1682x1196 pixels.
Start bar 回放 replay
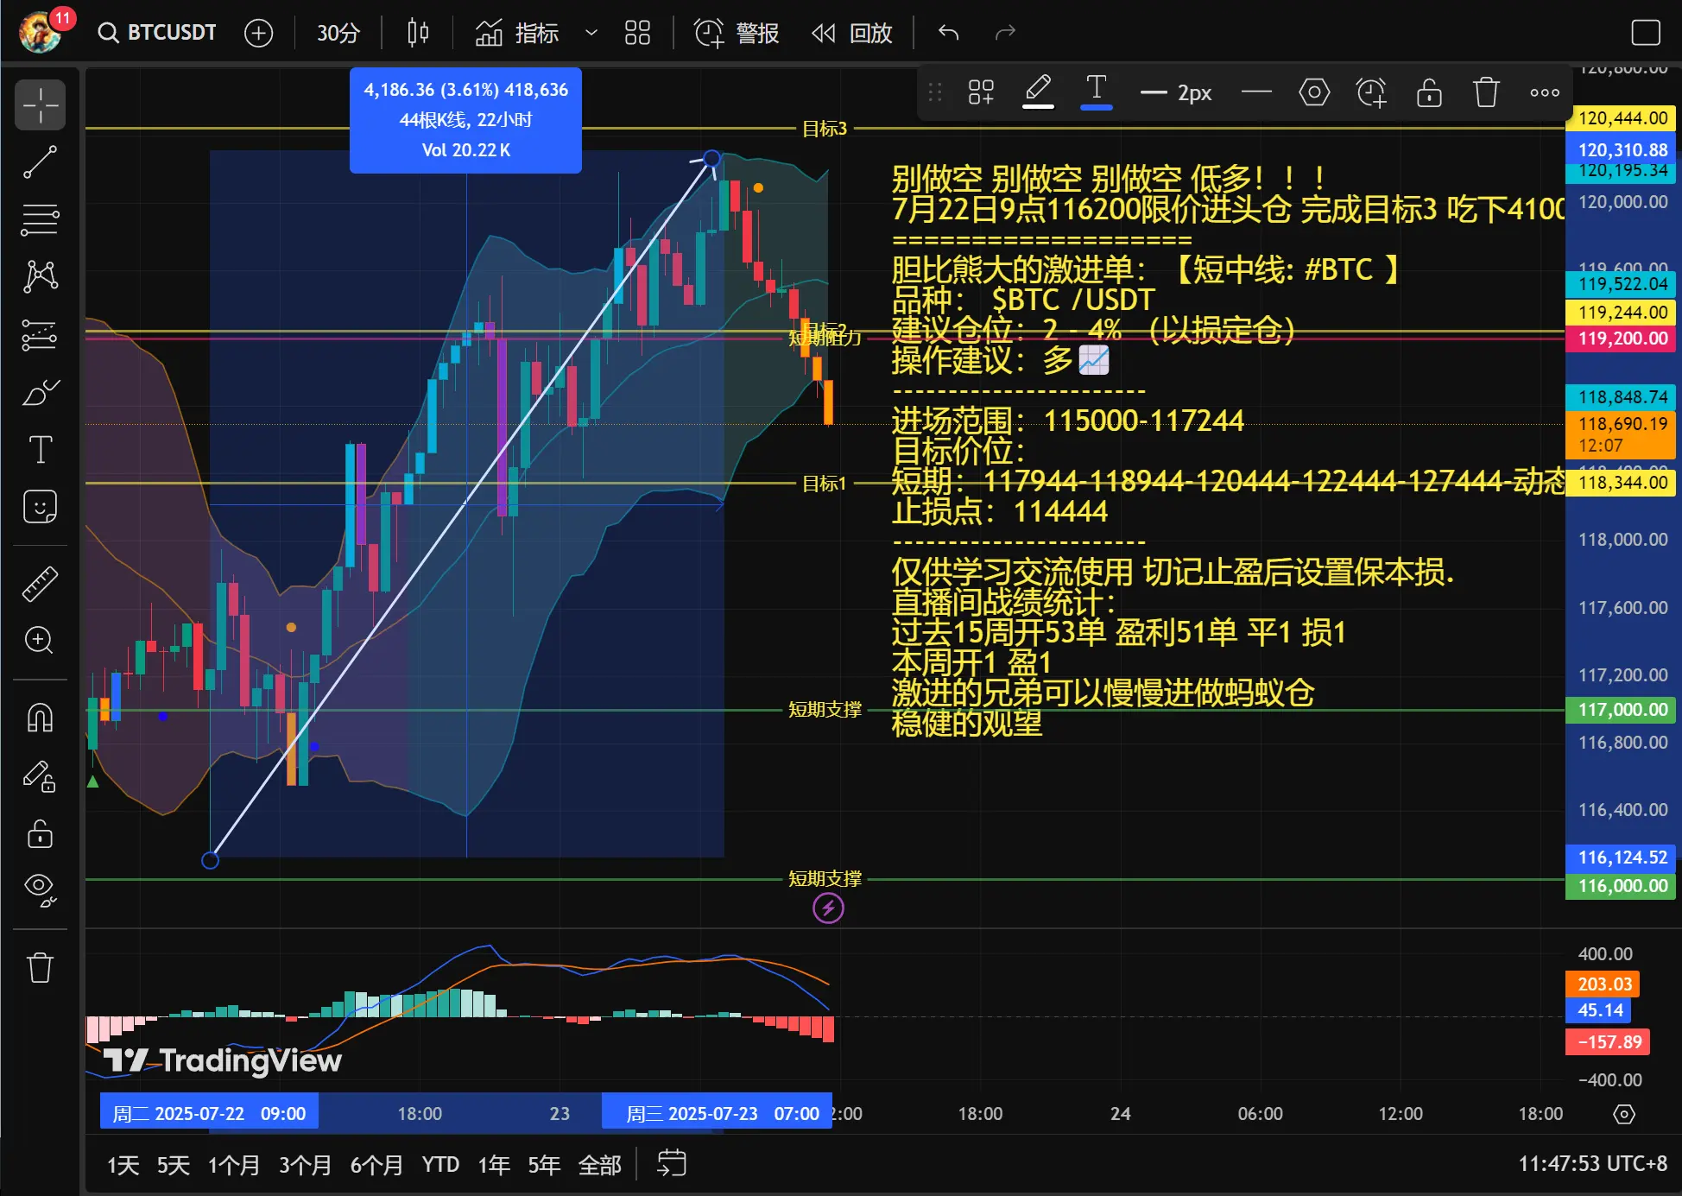[851, 33]
